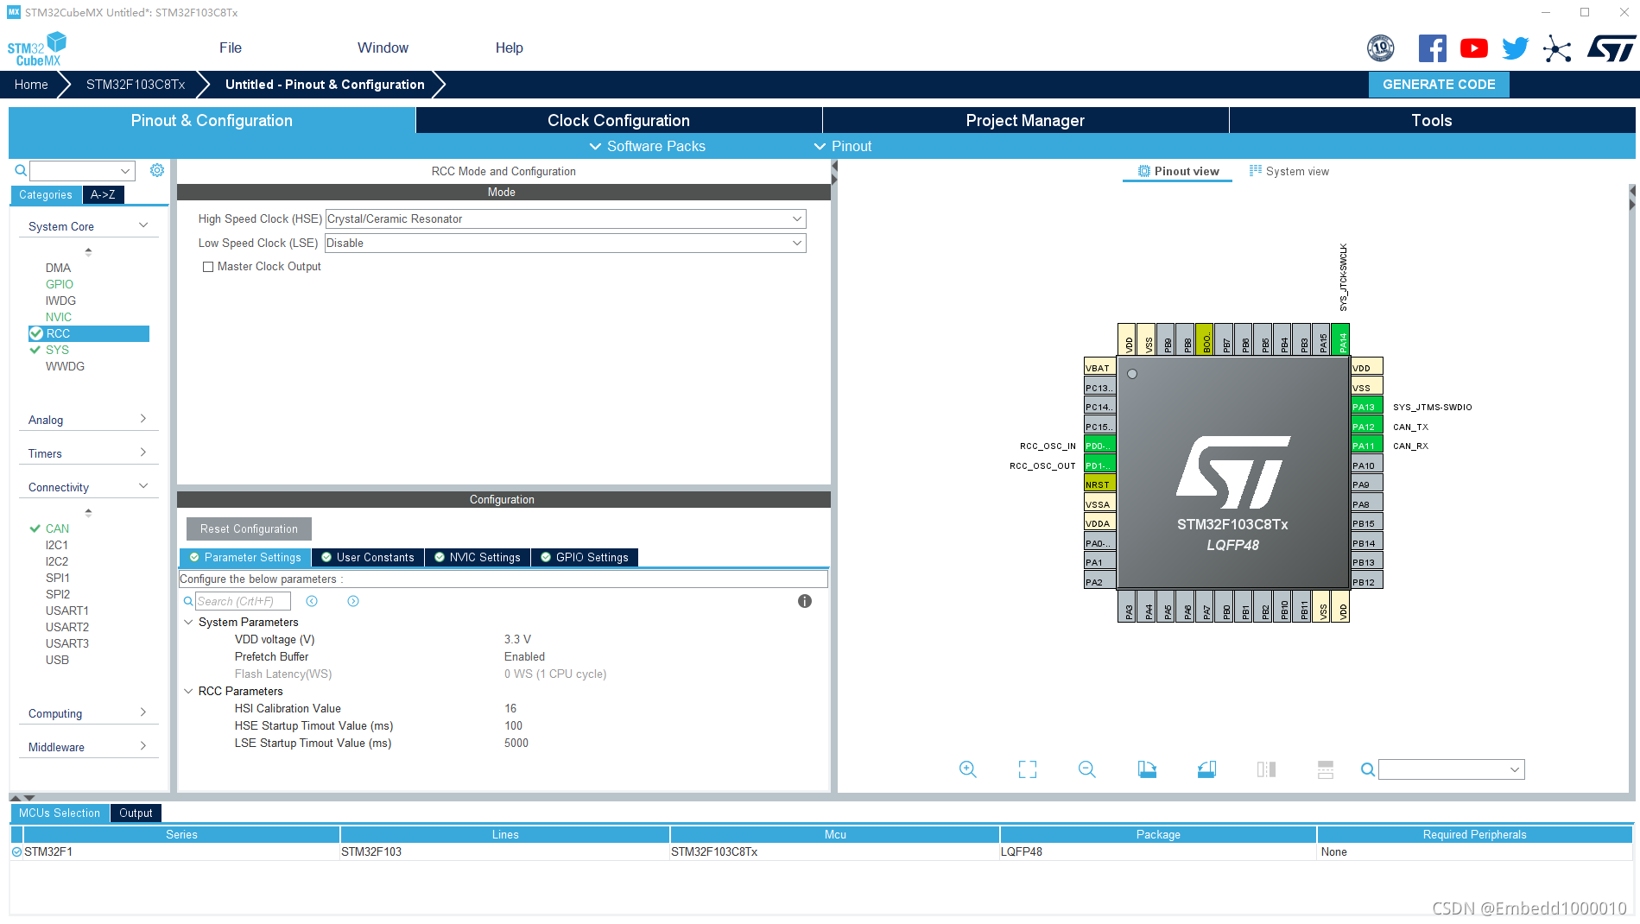Open the Twitter link icon
This screenshot has height=924, width=1640.
pos(1516,48)
